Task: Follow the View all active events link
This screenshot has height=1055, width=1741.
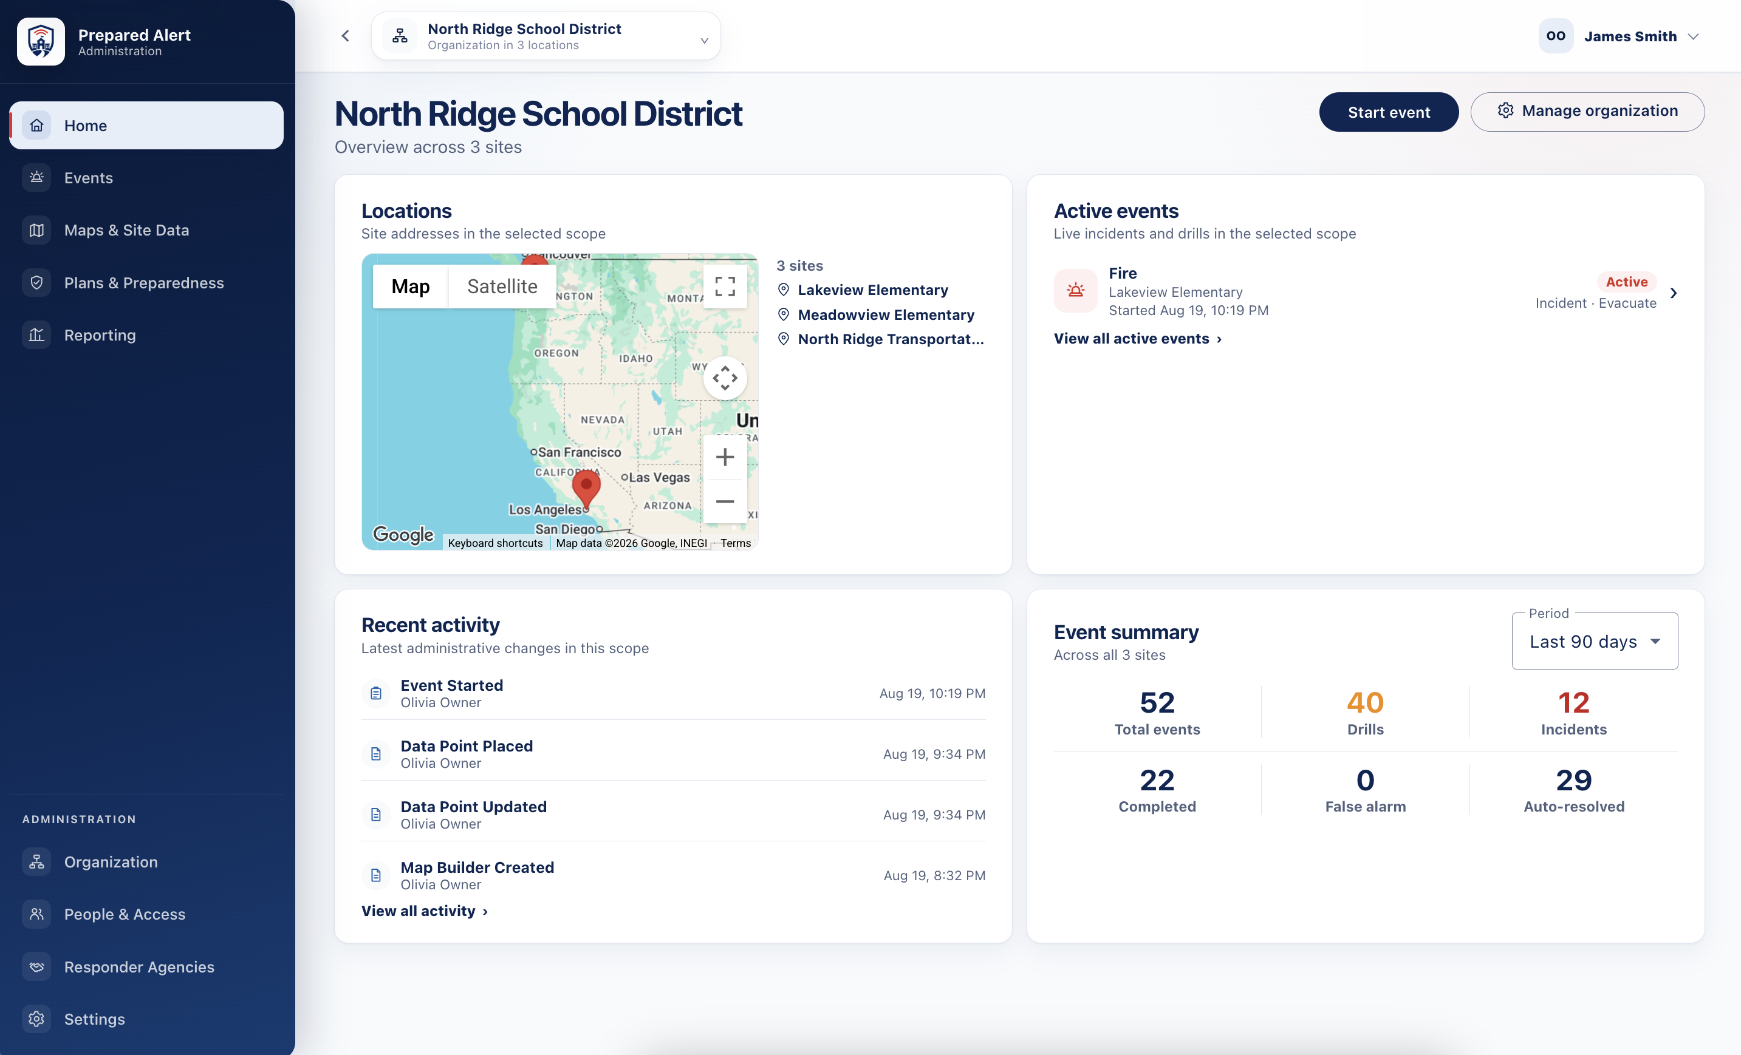Action: click(1138, 338)
